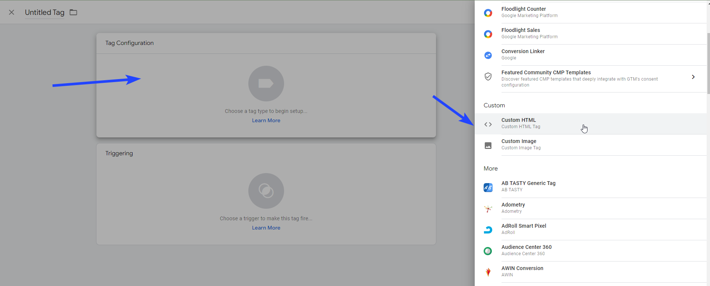This screenshot has width=710, height=286.
Task: Expand CMP Templates with chevron arrow
Action: (x=693, y=77)
